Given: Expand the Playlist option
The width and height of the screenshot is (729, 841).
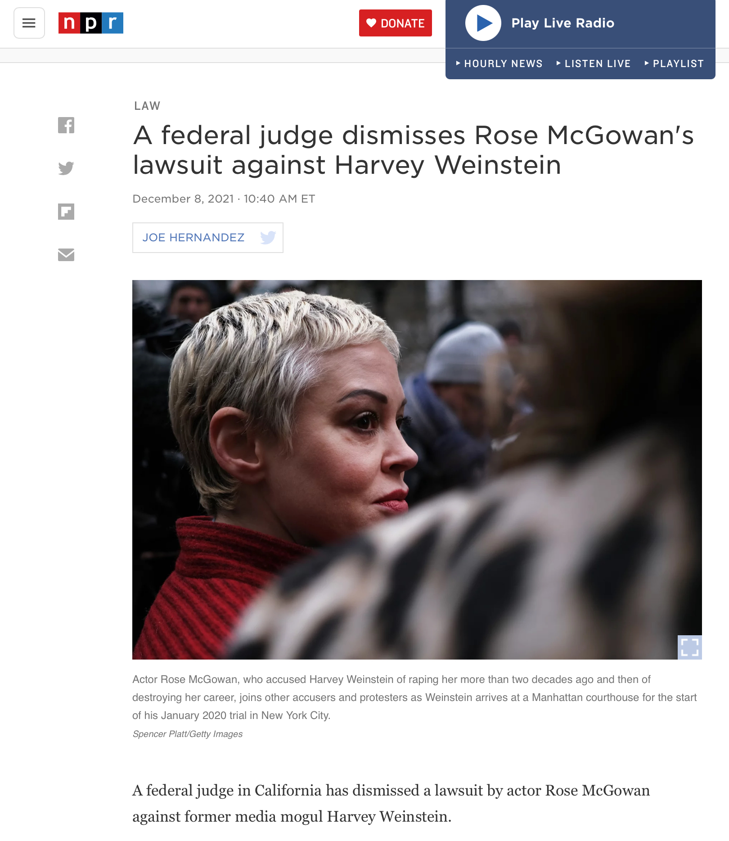Looking at the screenshot, I should [x=674, y=63].
